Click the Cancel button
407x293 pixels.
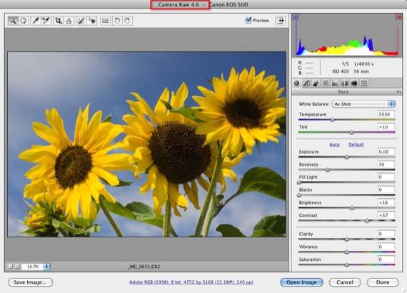click(345, 282)
